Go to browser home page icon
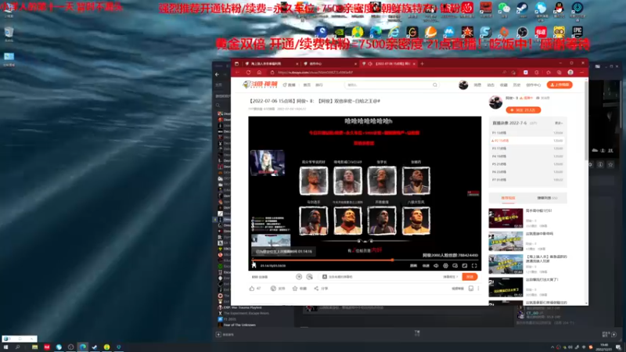Image resolution: width=626 pixels, height=352 pixels. [x=259, y=72]
